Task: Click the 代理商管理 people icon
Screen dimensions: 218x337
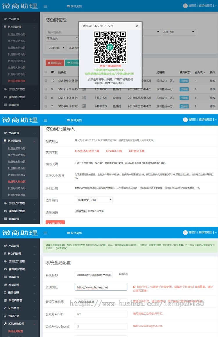Action: pyautogui.click(x=5, y=300)
